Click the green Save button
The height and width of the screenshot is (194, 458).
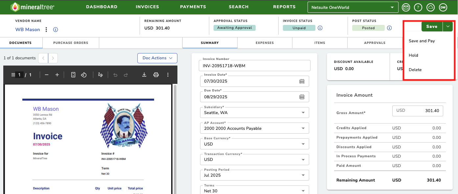[432, 27]
